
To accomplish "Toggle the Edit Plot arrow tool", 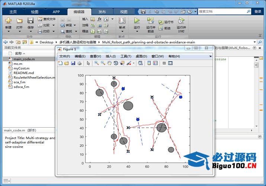I will (x=88, y=63).
